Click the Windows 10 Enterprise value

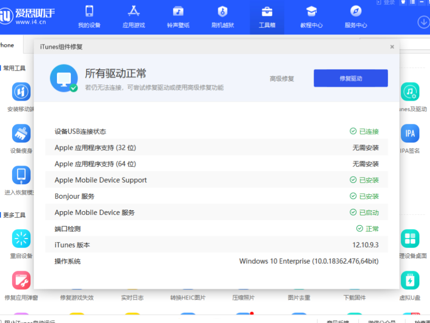(309, 261)
